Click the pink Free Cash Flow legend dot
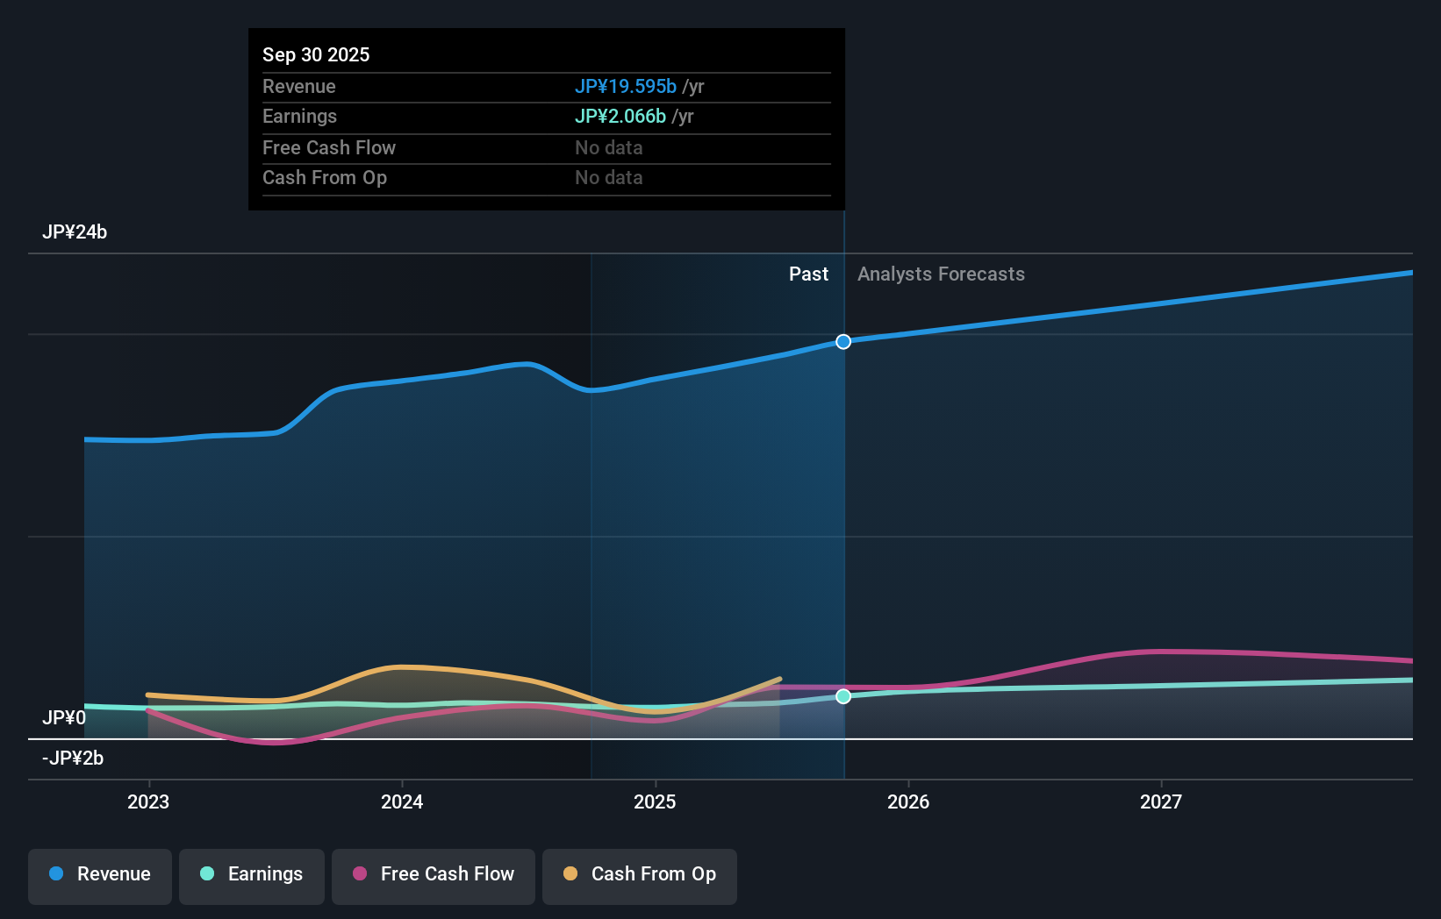 tap(360, 874)
